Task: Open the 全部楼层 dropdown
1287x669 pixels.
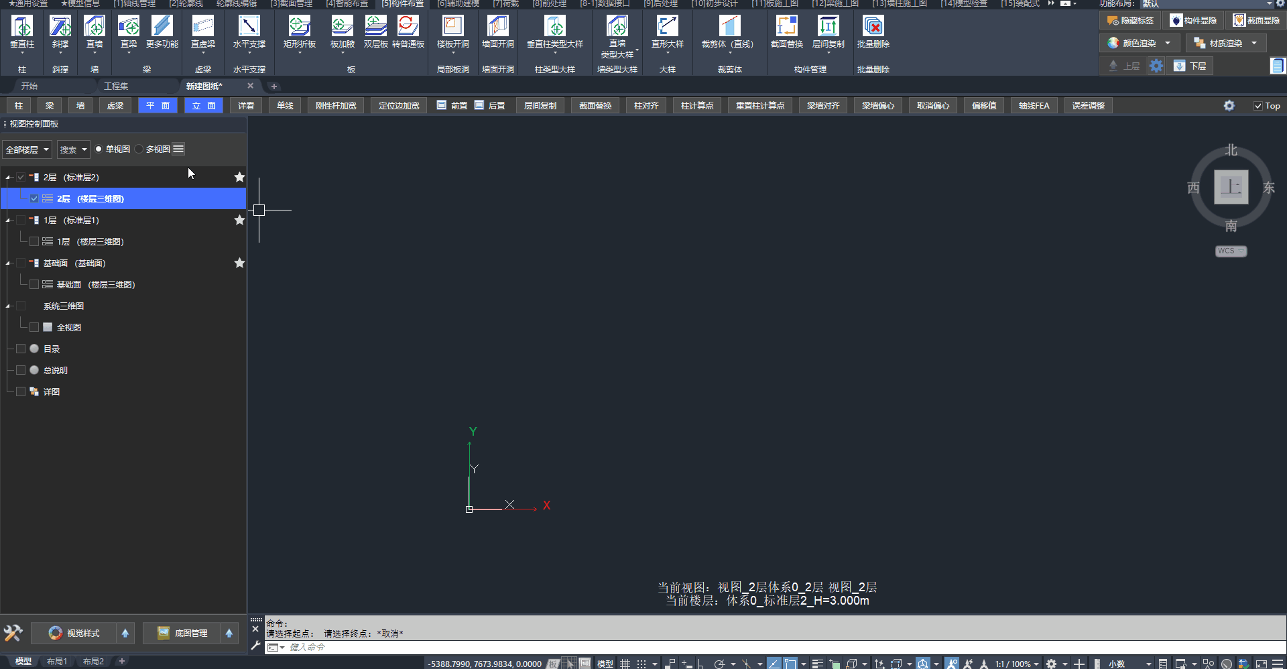Action: coord(27,149)
